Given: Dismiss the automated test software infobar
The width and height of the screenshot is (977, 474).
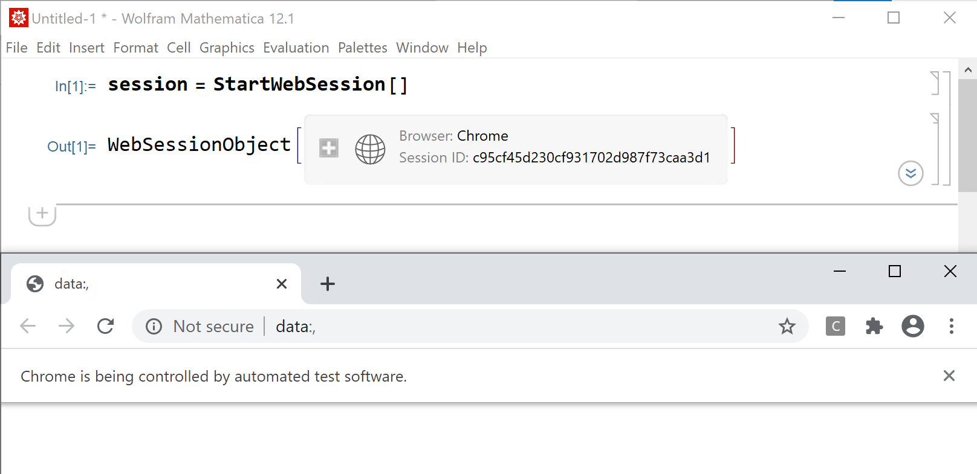Looking at the screenshot, I should tap(949, 376).
